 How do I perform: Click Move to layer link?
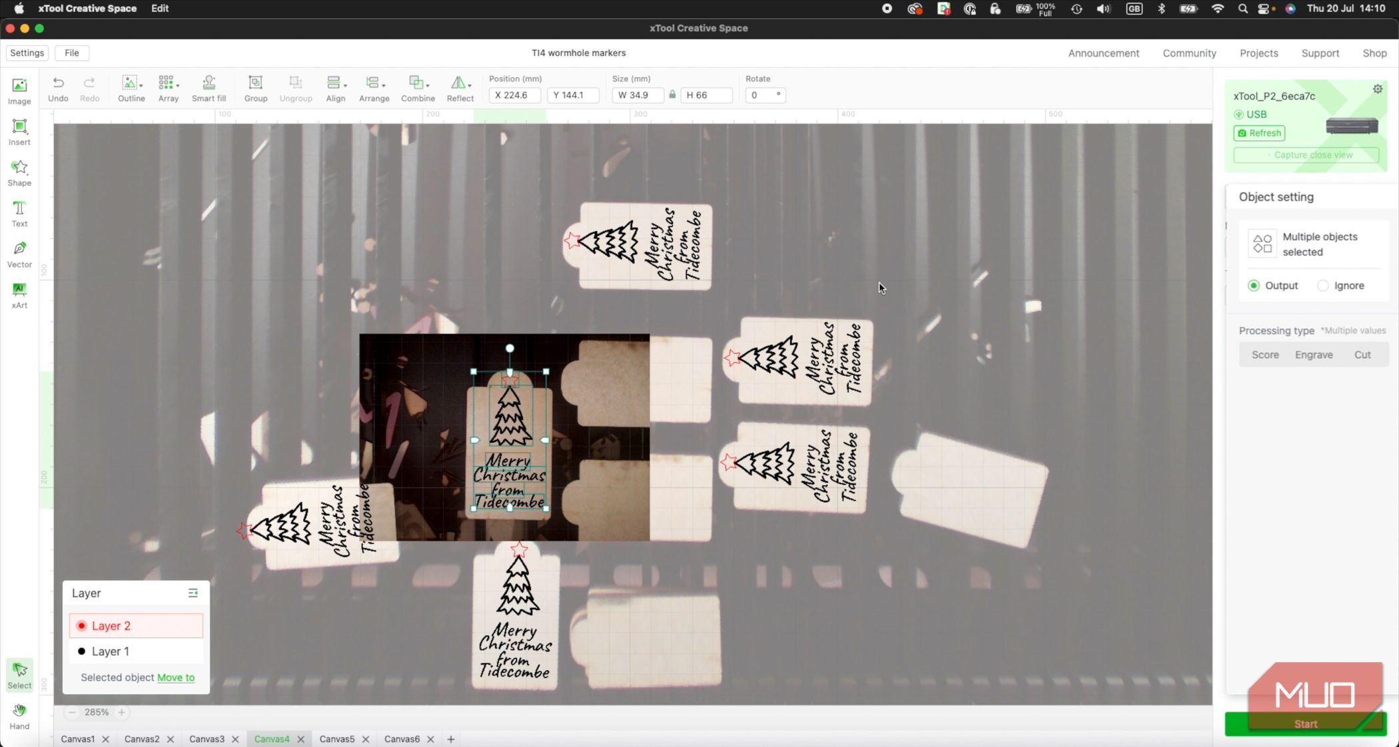tap(176, 676)
